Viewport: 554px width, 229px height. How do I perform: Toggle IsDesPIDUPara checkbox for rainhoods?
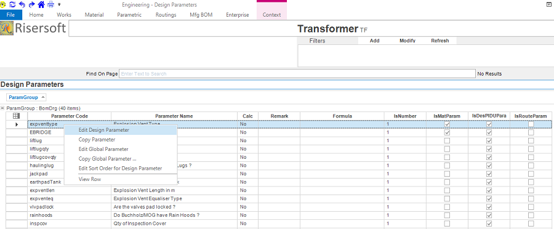click(x=489, y=215)
